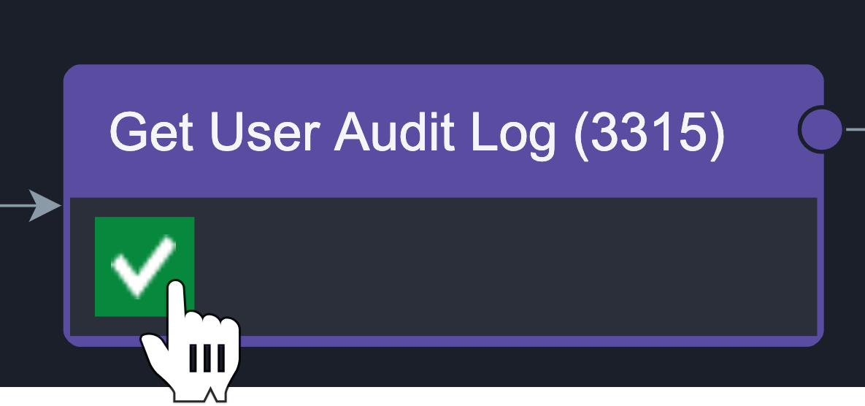Click the word Log in the node title

[514, 136]
